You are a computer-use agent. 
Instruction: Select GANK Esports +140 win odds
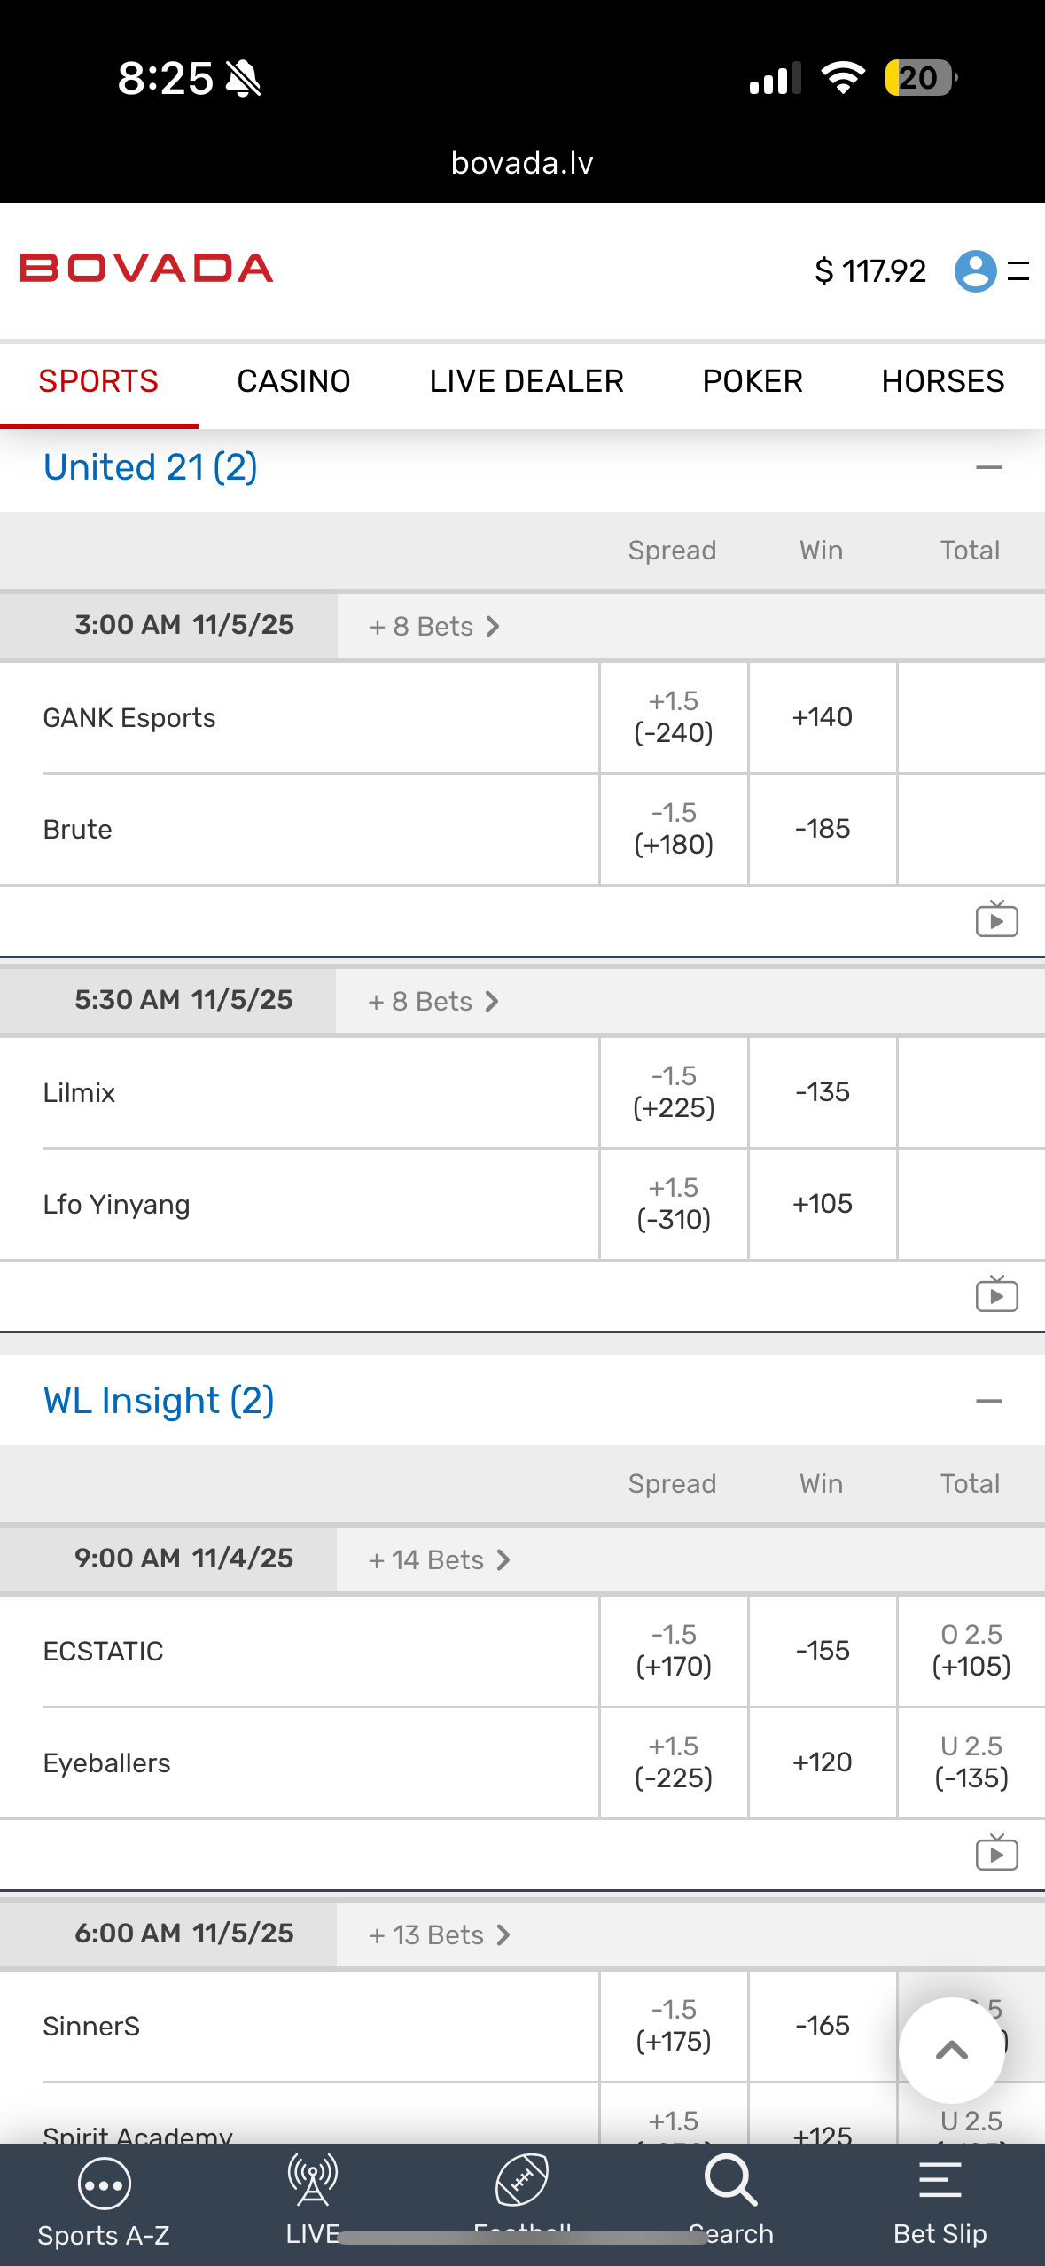[823, 717]
